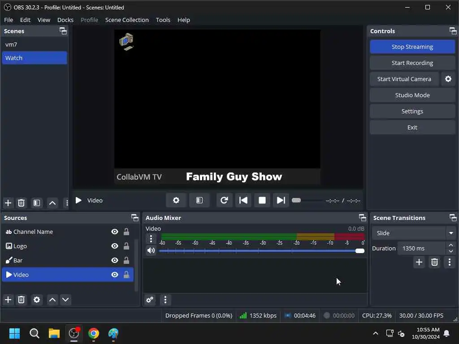
Task: Open Chrome from the taskbar
Action: [x=94, y=333]
